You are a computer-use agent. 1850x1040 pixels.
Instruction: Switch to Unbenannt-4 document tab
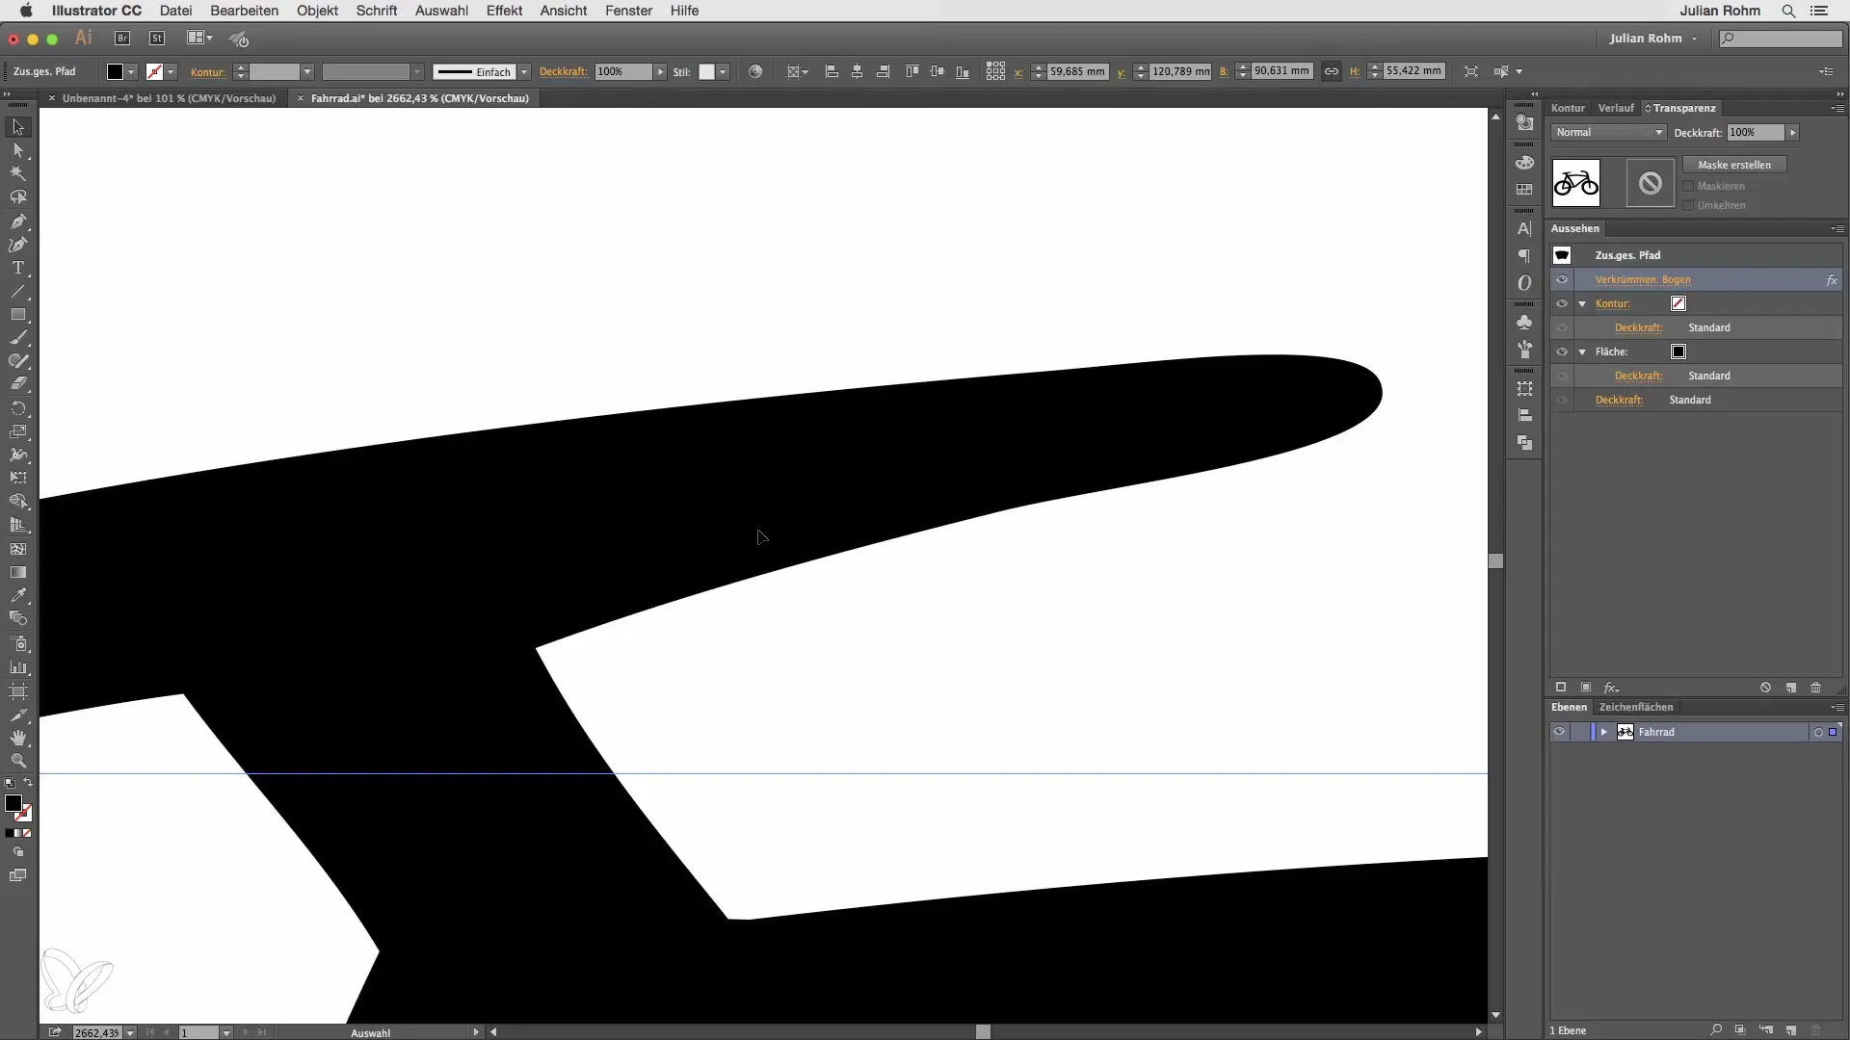coord(169,98)
